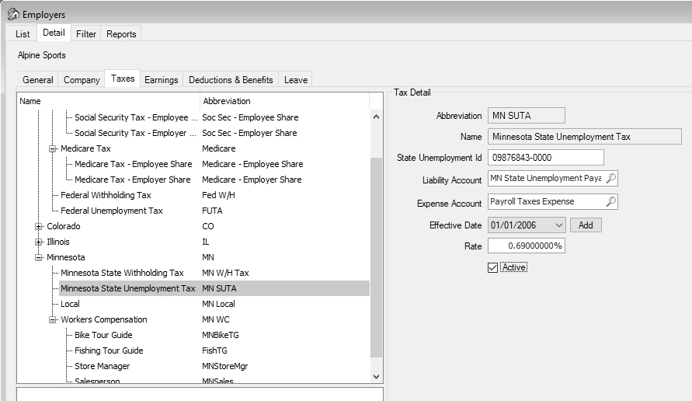Click down arrow of tax list scrollbar
The width and height of the screenshot is (692, 401).
[376, 377]
